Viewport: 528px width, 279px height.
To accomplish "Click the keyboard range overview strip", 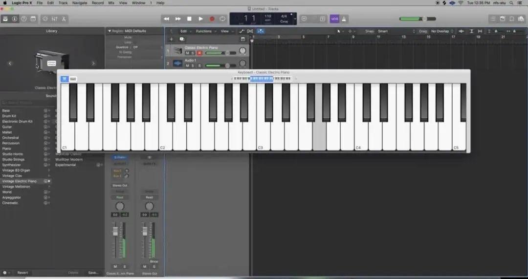I will pyautogui.click(x=263, y=79).
